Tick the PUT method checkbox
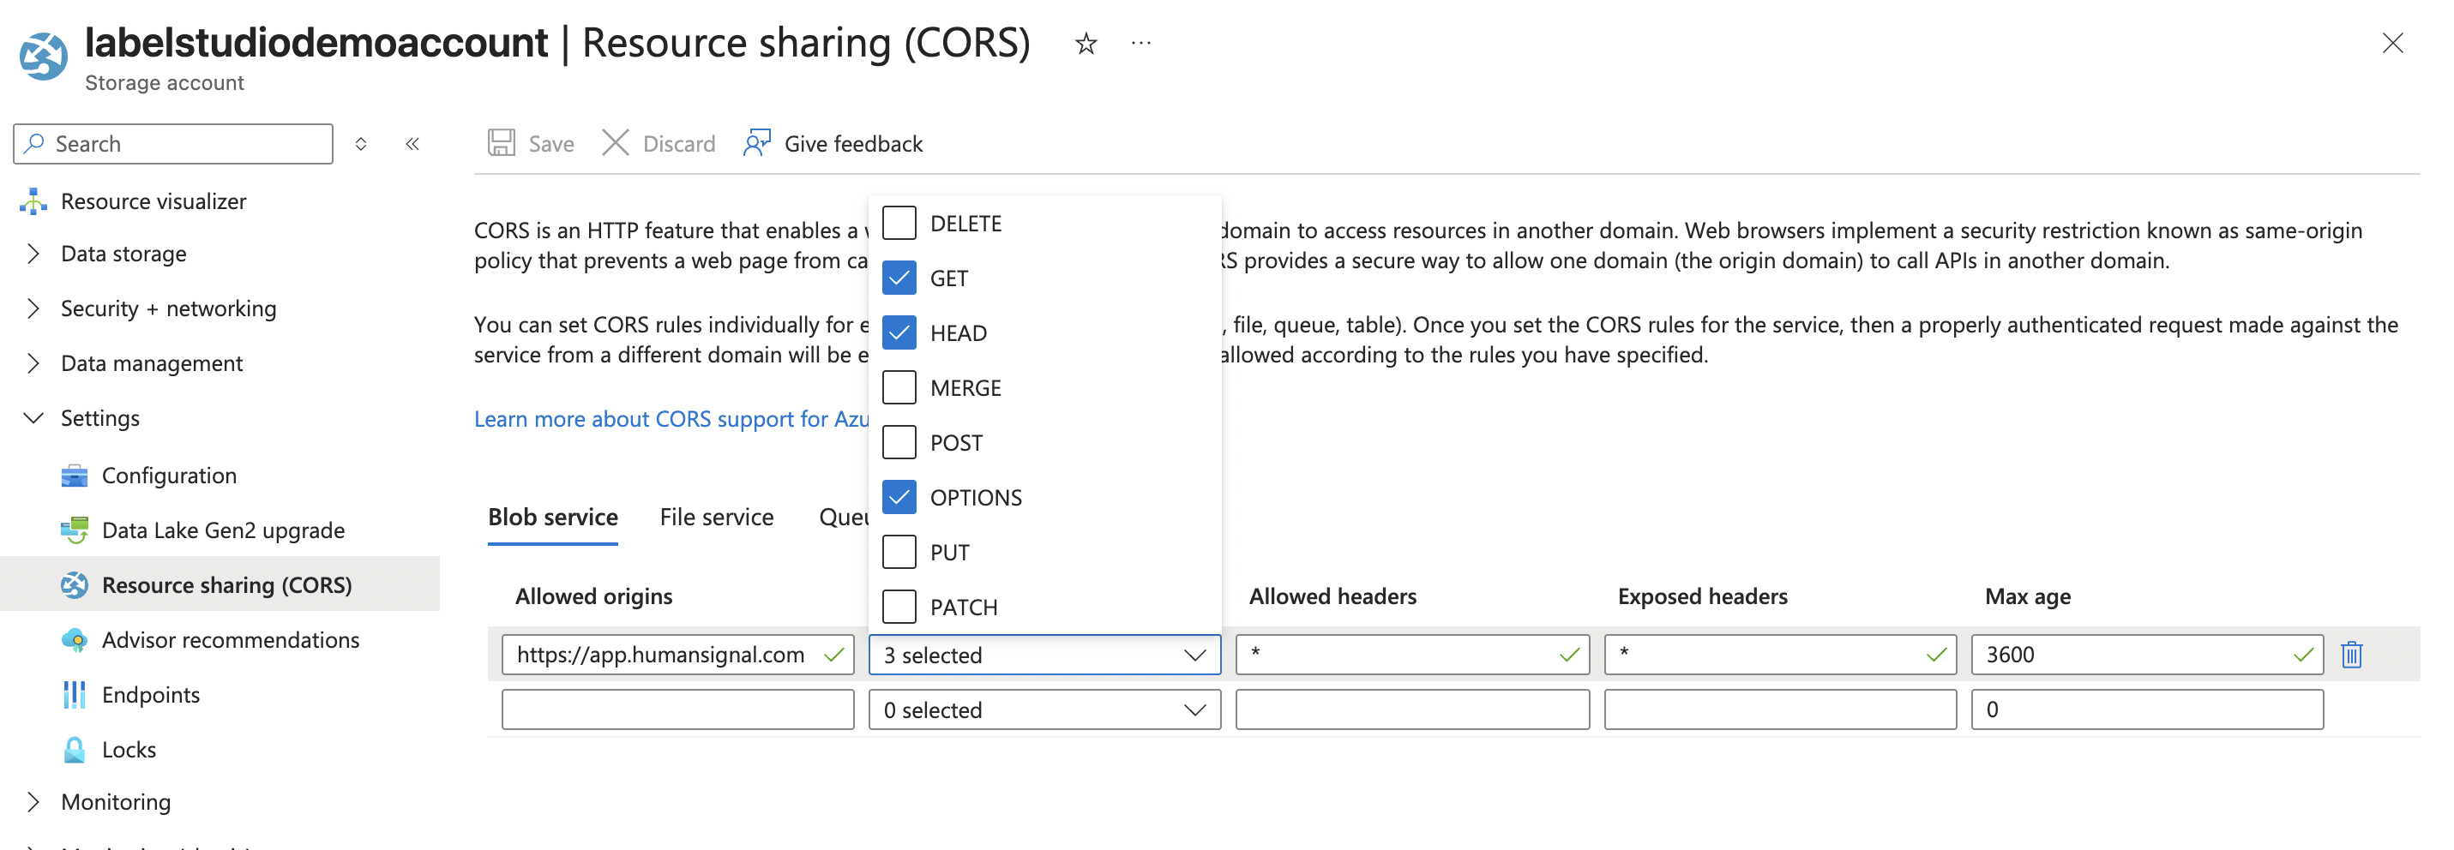The image size is (2454, 850). [899, 552]
